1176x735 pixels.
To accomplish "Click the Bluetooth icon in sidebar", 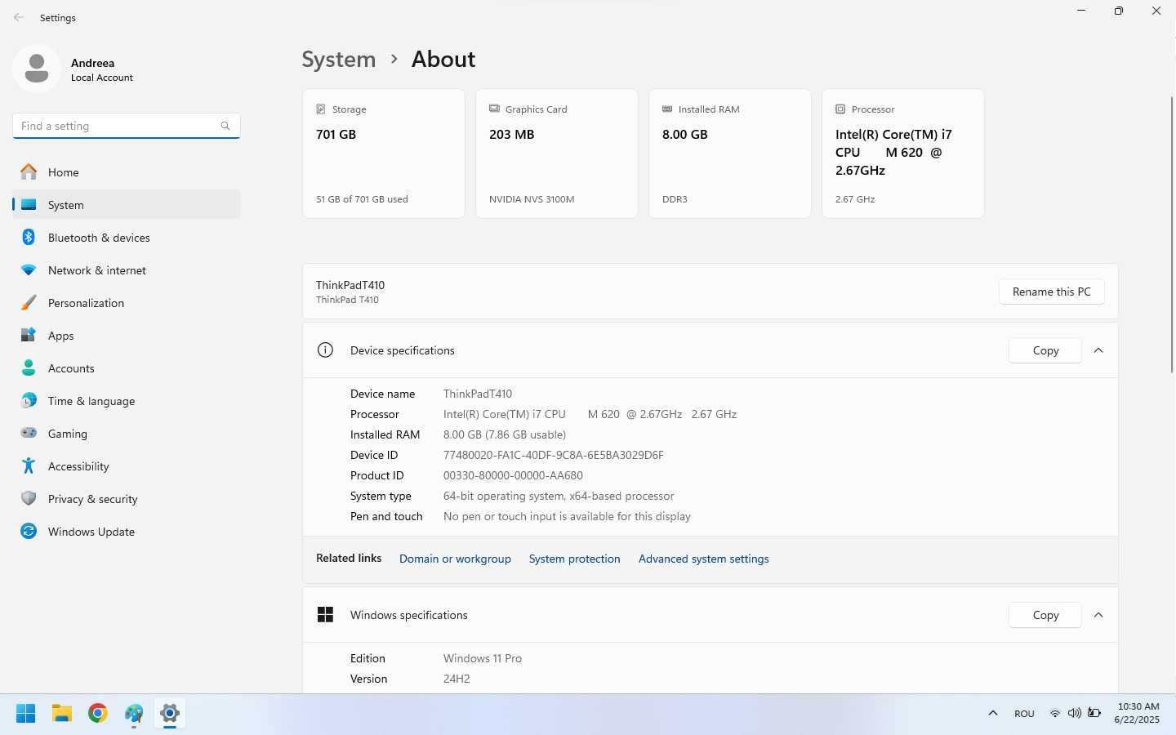I will [x=29, y=238].
